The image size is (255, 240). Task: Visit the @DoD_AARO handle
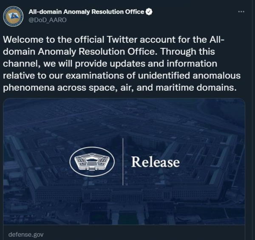(48, 20)
